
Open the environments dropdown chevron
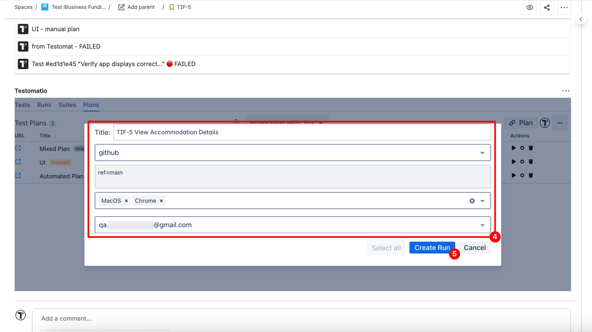click(482, 201)
